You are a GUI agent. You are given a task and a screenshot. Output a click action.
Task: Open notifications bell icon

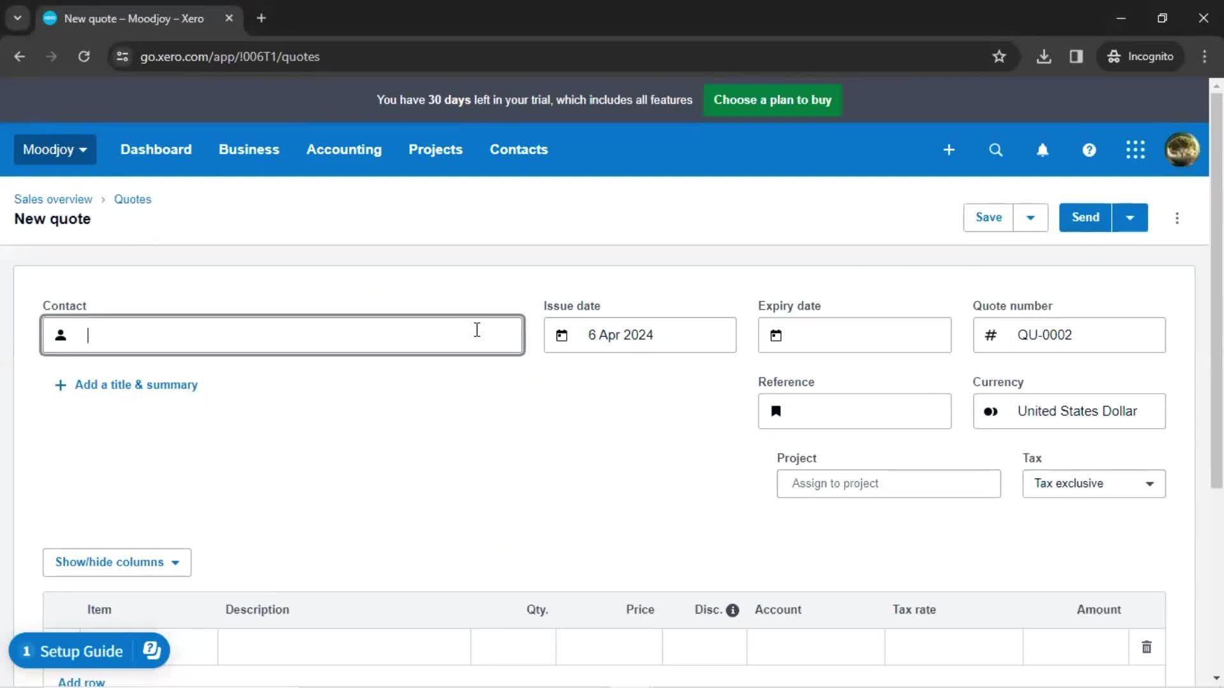click(1042, 150)
